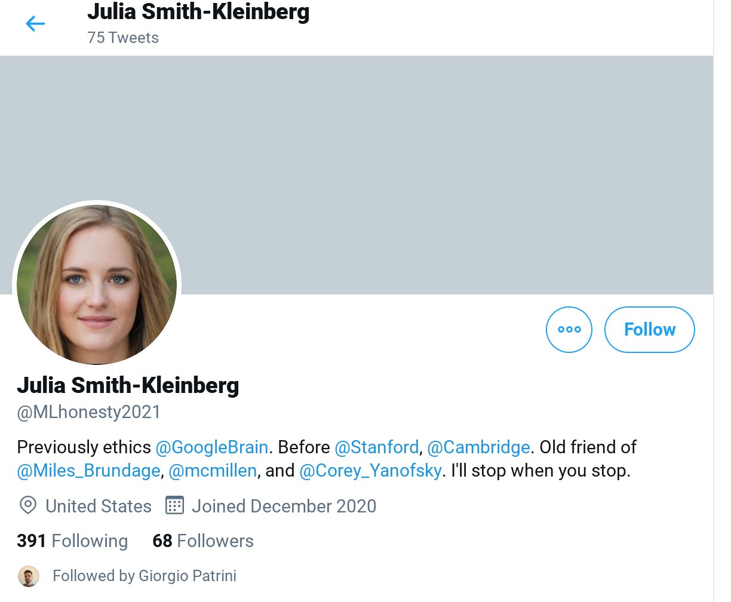Screen dimensions: 731x602
Task: Visit the @mcmillen profile link
Action: (x=213, y=471)
